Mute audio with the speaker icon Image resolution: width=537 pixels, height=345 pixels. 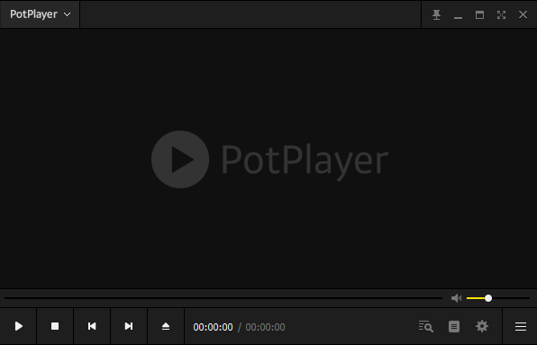pyautogui.click(x=456, y=298)
